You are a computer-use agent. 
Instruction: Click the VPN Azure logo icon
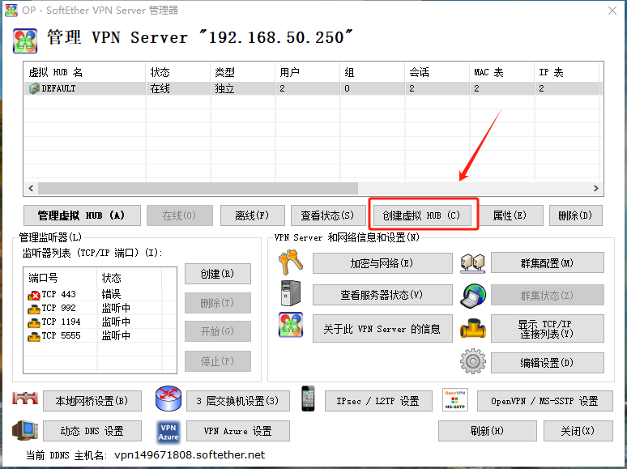168,432
